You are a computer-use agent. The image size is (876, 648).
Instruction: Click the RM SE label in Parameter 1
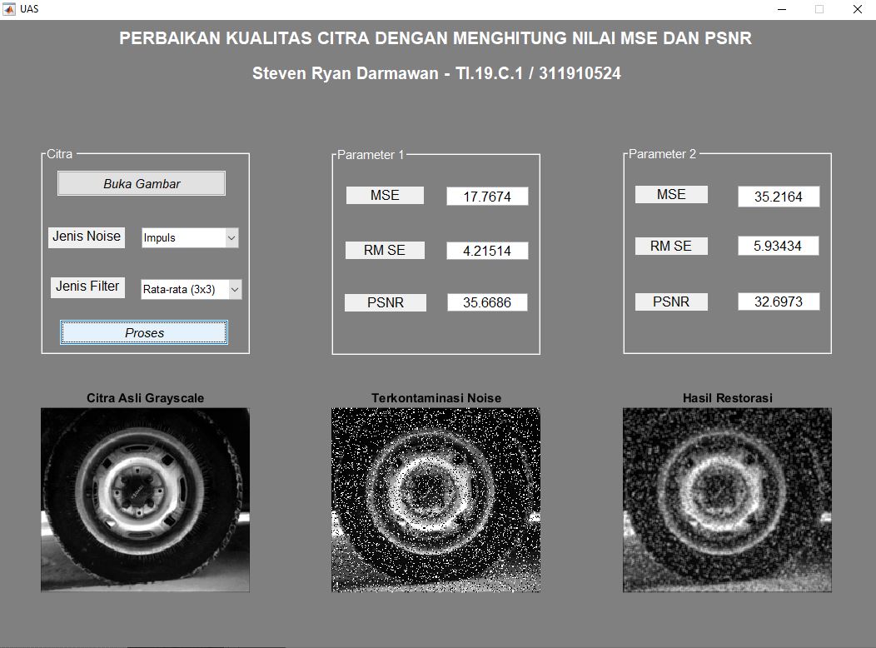(385, 249)
